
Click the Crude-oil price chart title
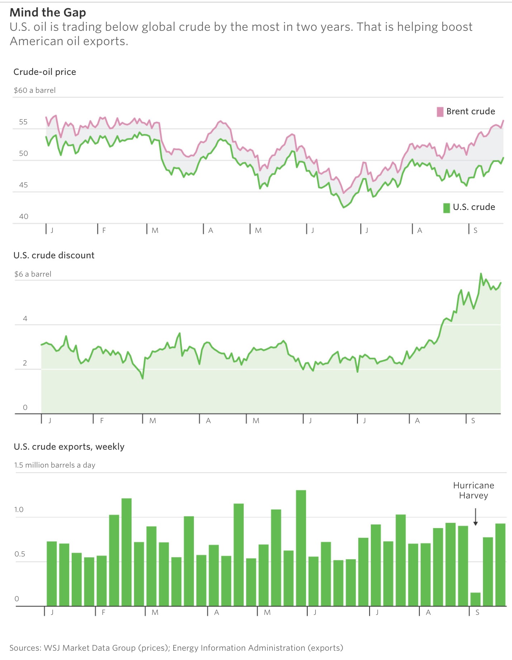(x=45, y=72)
